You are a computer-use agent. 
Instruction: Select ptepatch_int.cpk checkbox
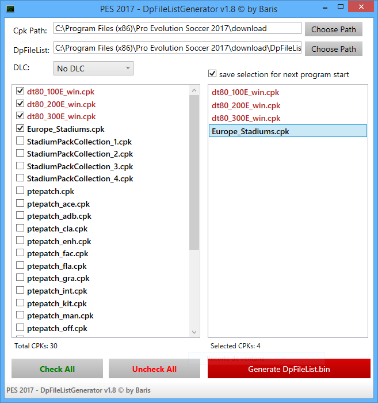20,290
